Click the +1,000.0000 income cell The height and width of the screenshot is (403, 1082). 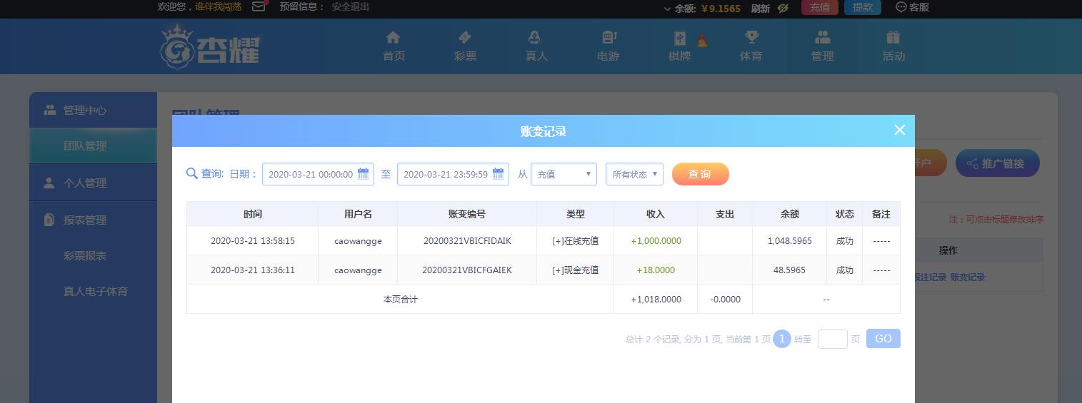pyautogui.click(x=656, y=241)
